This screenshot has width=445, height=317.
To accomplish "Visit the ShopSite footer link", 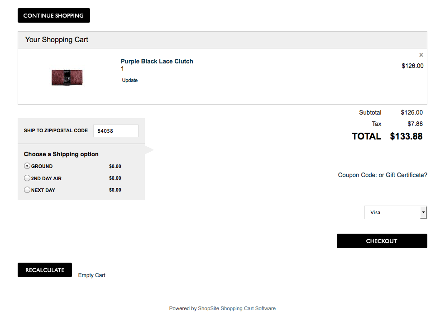I will click(x=208, y=308).
